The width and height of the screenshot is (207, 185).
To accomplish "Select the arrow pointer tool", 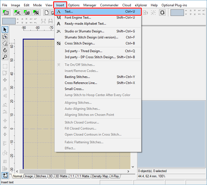I will pos(5,30).
